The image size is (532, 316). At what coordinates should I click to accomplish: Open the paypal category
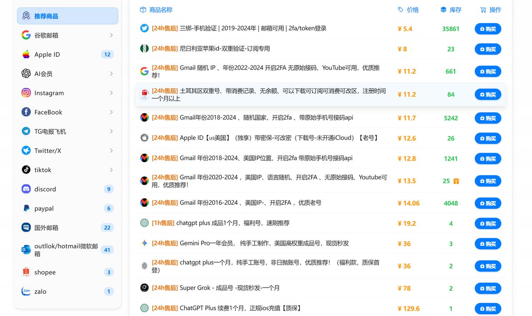coord(67,208)
